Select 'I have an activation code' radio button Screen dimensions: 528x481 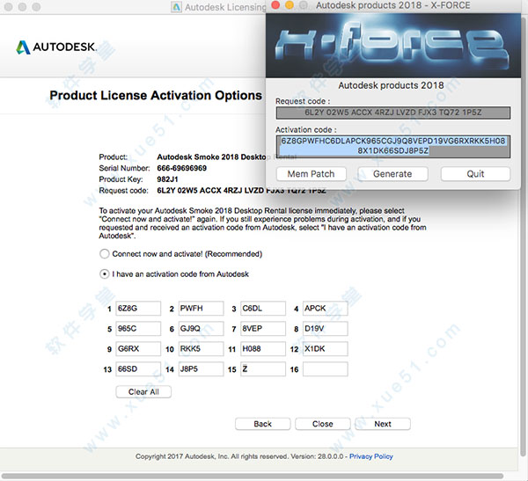pos(105,274)
